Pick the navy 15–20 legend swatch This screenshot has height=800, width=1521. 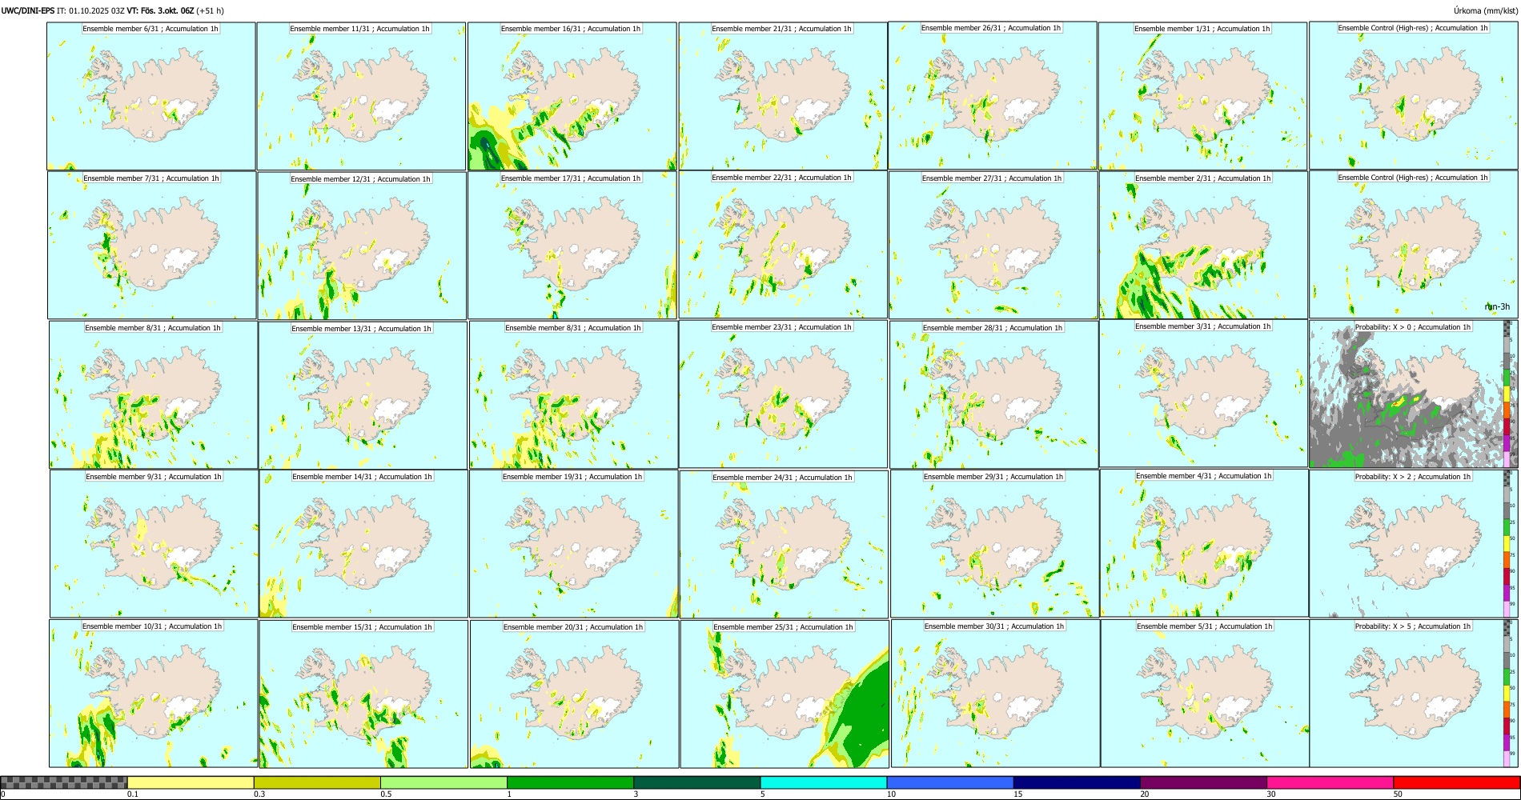tap(1077, 782)
